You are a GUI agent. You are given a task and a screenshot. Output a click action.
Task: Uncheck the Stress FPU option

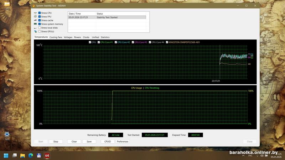pyautogui.click(x=40, y=16)
